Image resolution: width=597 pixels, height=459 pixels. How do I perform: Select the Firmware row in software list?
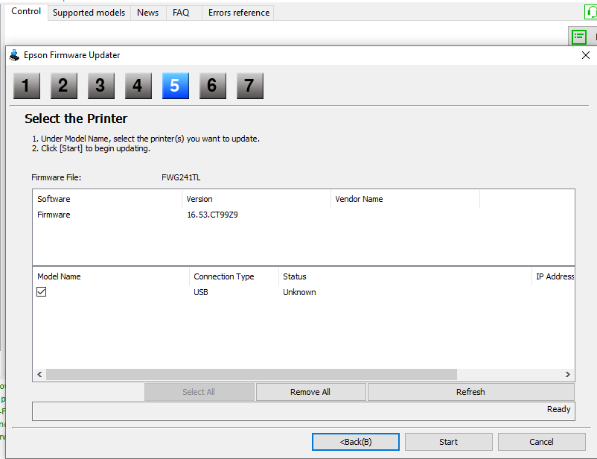tap(304, 215)
